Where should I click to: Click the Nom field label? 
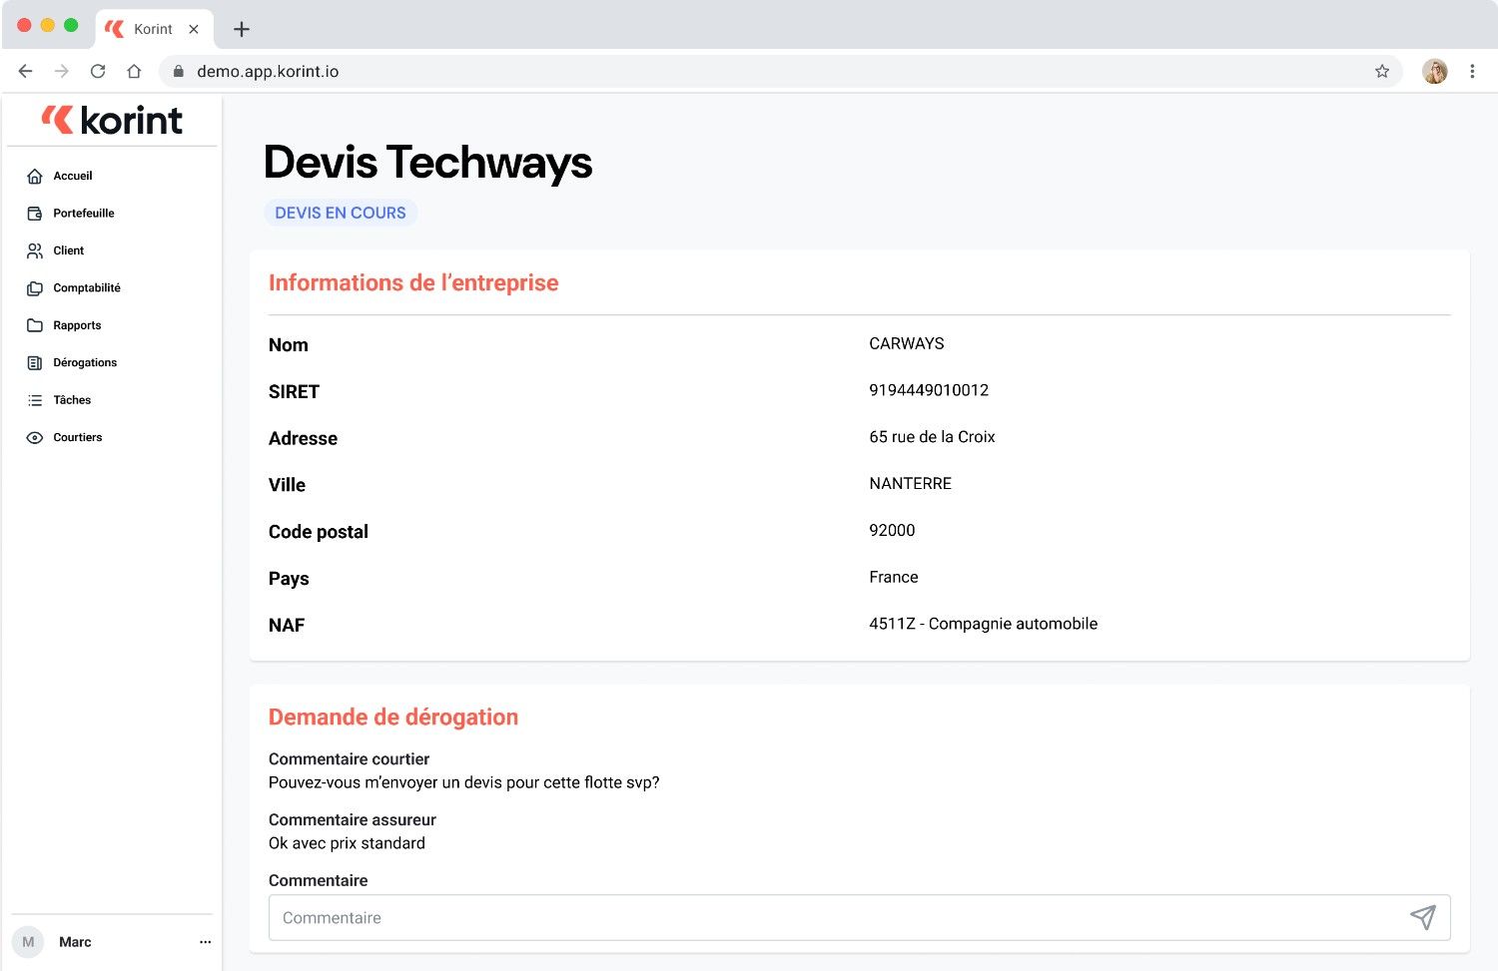coord(289,345)
